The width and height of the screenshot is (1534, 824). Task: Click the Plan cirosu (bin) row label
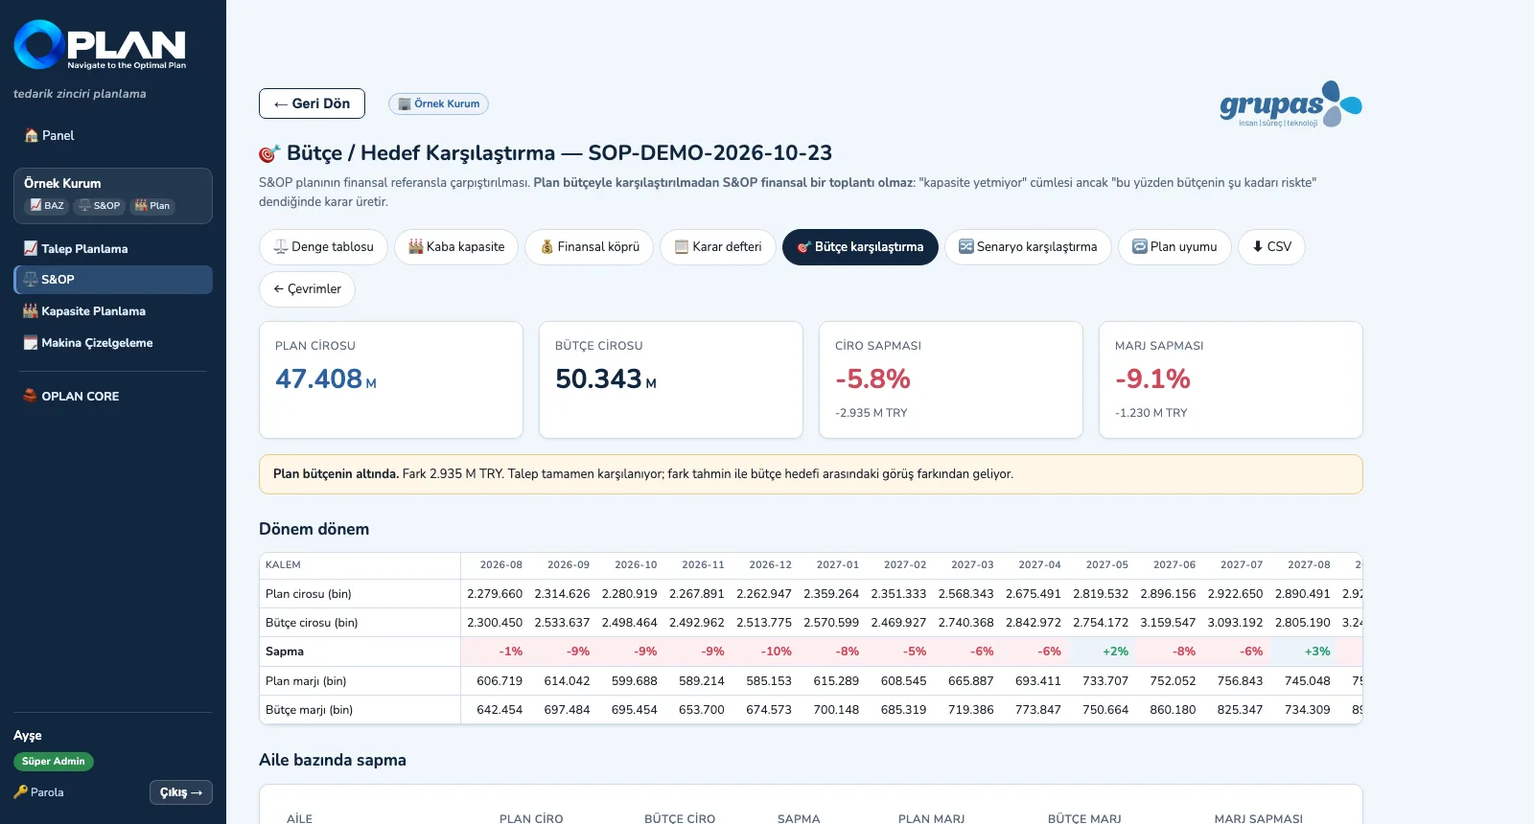point(308,594)
